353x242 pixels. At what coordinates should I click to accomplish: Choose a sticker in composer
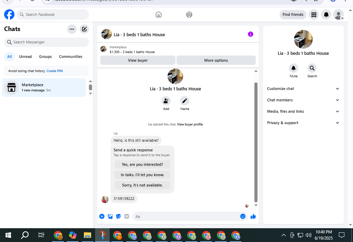coord(119,216)
